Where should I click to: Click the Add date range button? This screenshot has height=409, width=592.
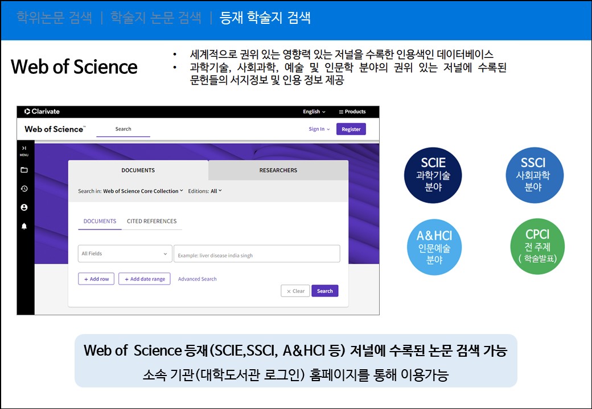coord(145,279)
